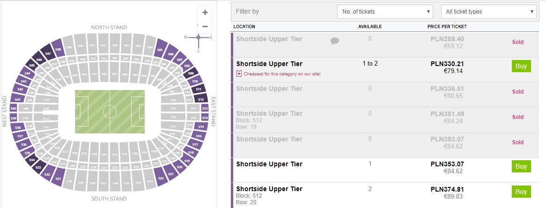Select seating block 548 on map
546x208 pixels.
tap(58, 49)
